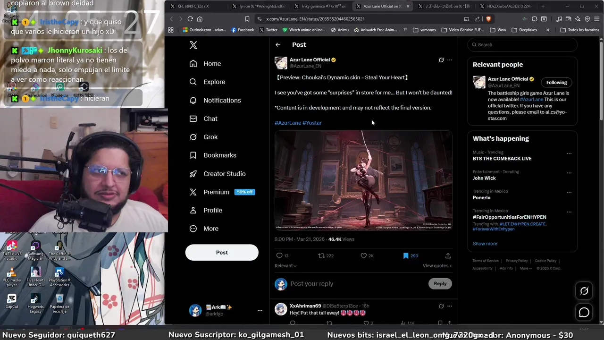Open the CapCut desktop icon
This screenshot has width=604, height=340.
(12, 301)
